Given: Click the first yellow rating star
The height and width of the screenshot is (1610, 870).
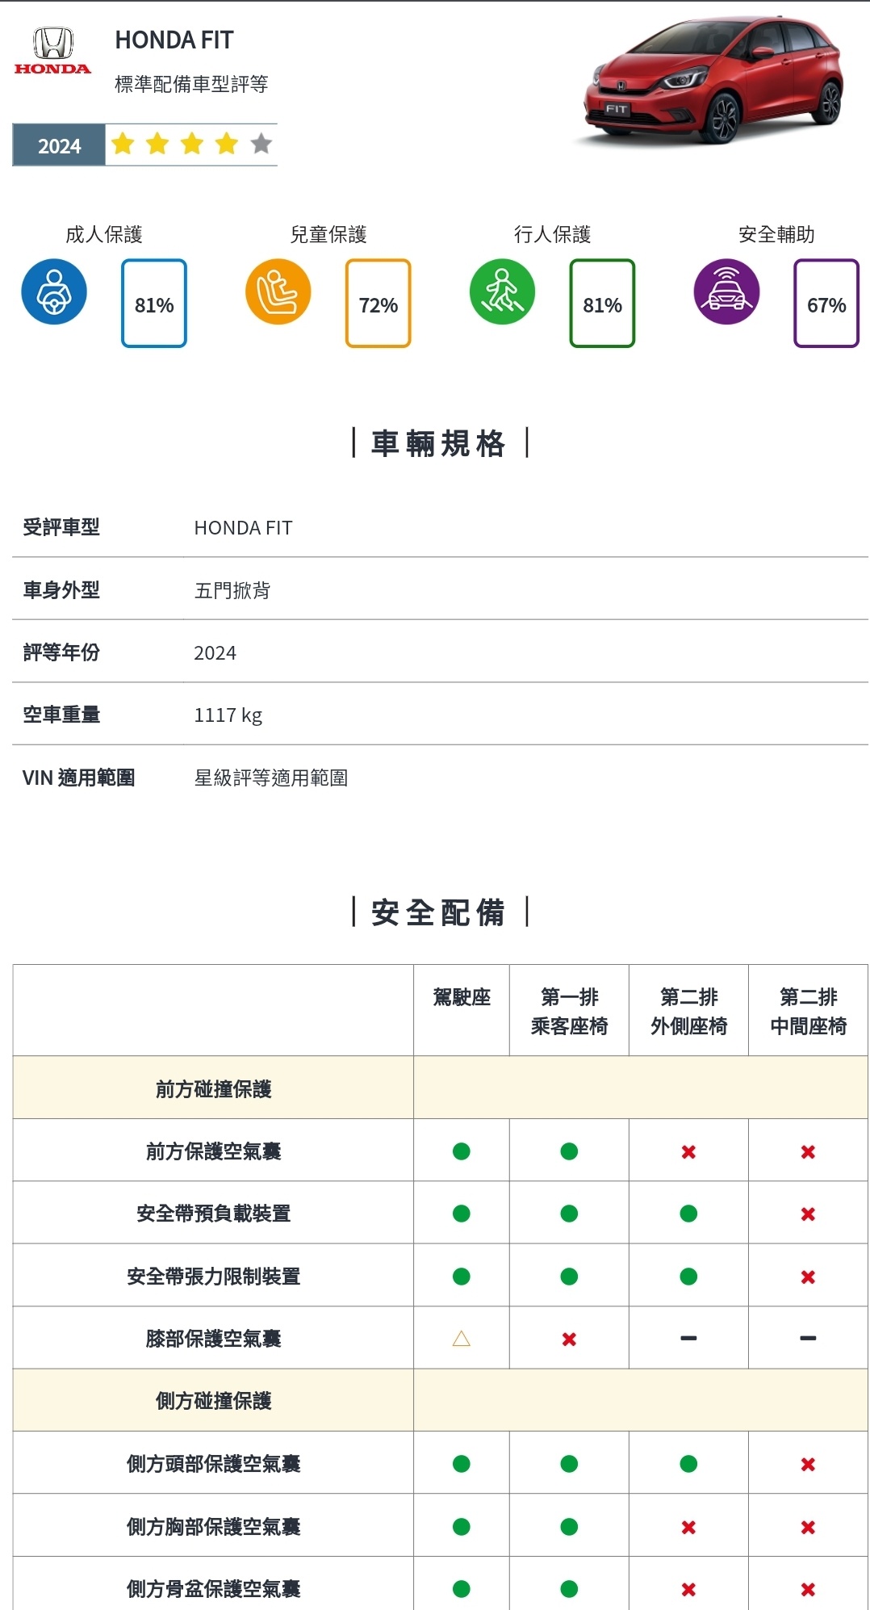Looking at the screenshot, I should 123,145.
